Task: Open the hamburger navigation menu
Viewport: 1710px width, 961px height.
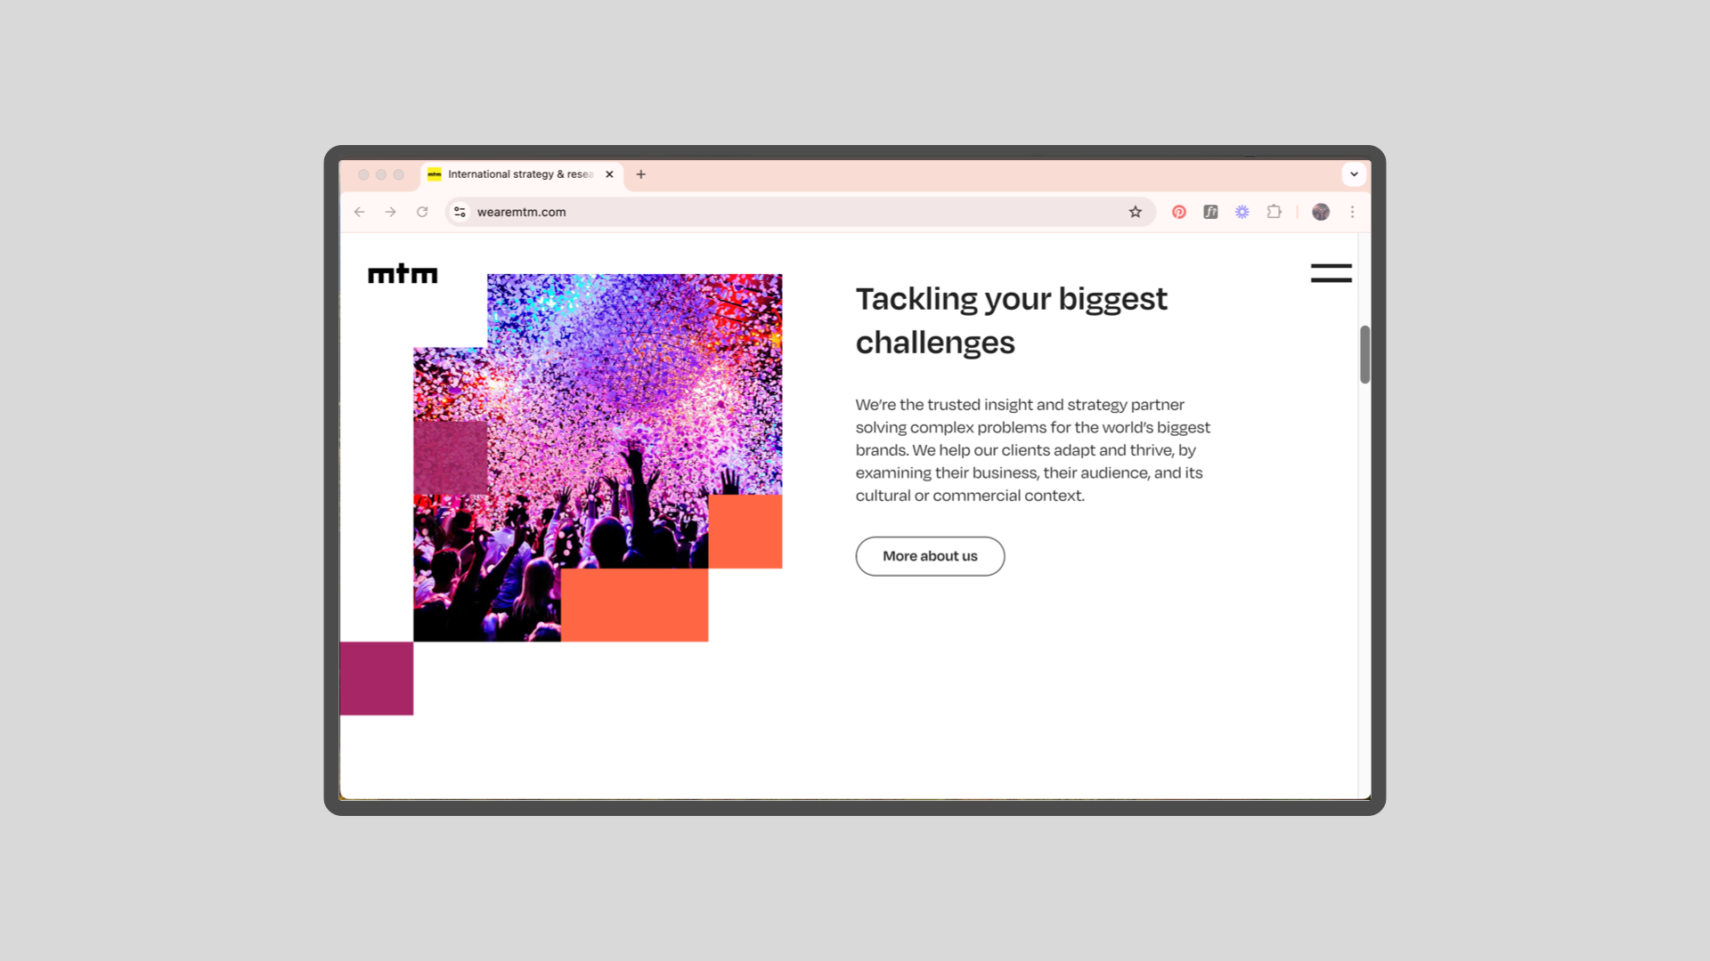Action: (x=1331, y=273)
